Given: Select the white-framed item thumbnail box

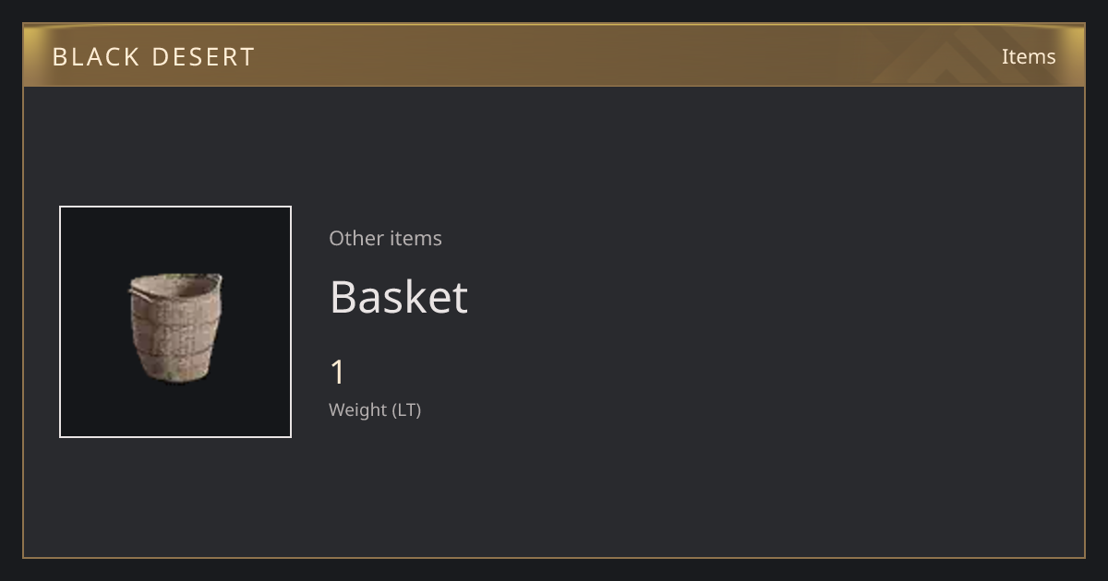Looking at the screenshot, I should point(175,322).
